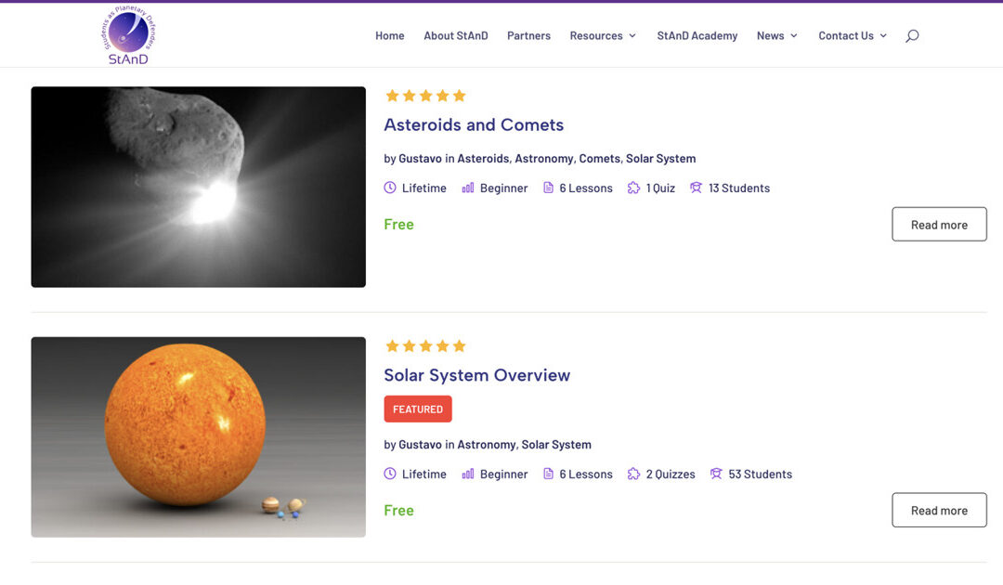The width and height of the screenshot is (1003, 585).
Task: Navigate to About StAnD page
Action: pyautogui.click(x=456, y=35)
